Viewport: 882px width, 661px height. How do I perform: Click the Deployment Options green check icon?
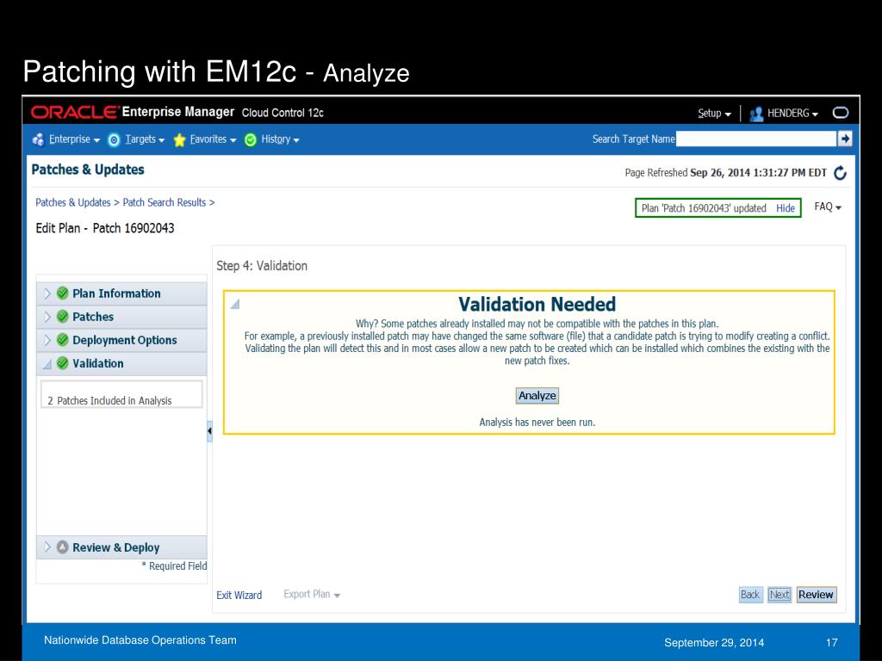[x=62, y=340]
